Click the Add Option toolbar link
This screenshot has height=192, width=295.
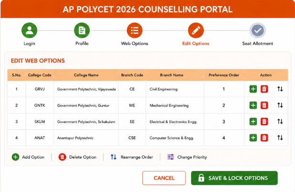28,157
